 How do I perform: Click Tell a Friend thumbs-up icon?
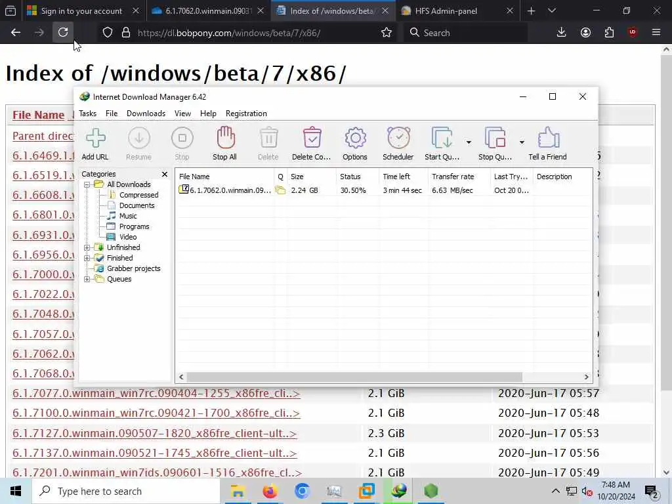[x=548, y=144]
